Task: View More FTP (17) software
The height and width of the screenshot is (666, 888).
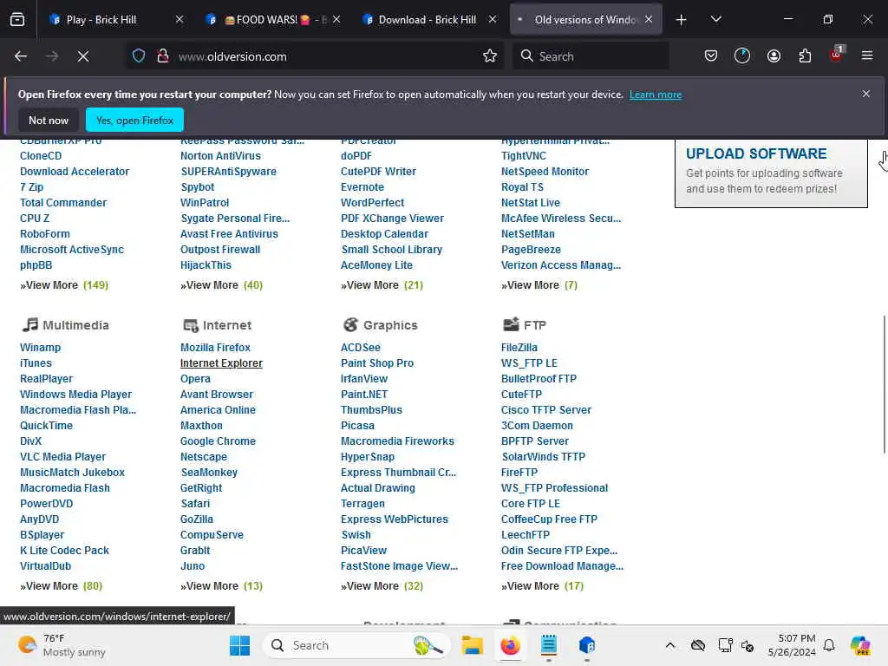Action: pyautogui.click(x=542, y=585)
